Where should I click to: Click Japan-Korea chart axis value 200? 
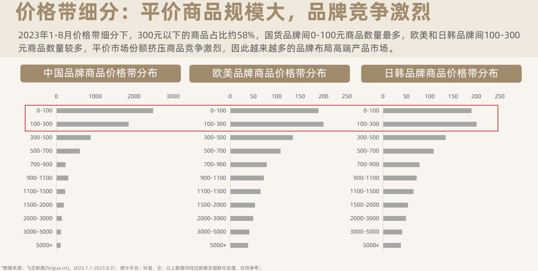coord(476,96)
